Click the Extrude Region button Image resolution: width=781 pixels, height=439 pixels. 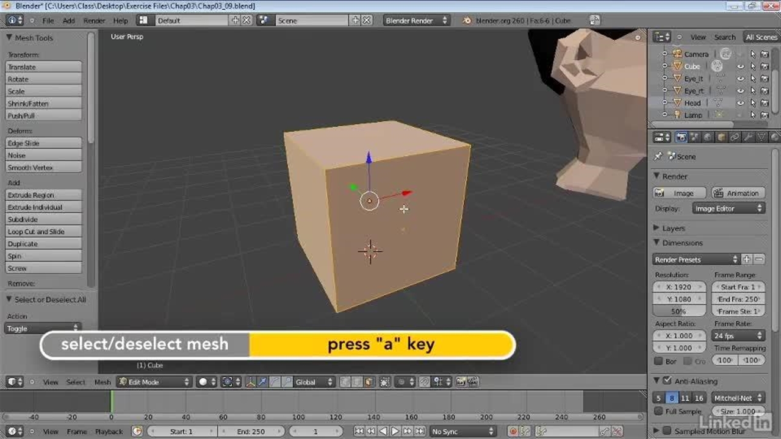[43, 195]
